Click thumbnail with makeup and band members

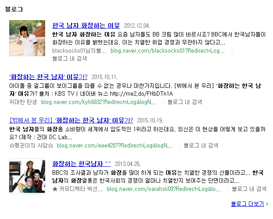pos(27,176)
